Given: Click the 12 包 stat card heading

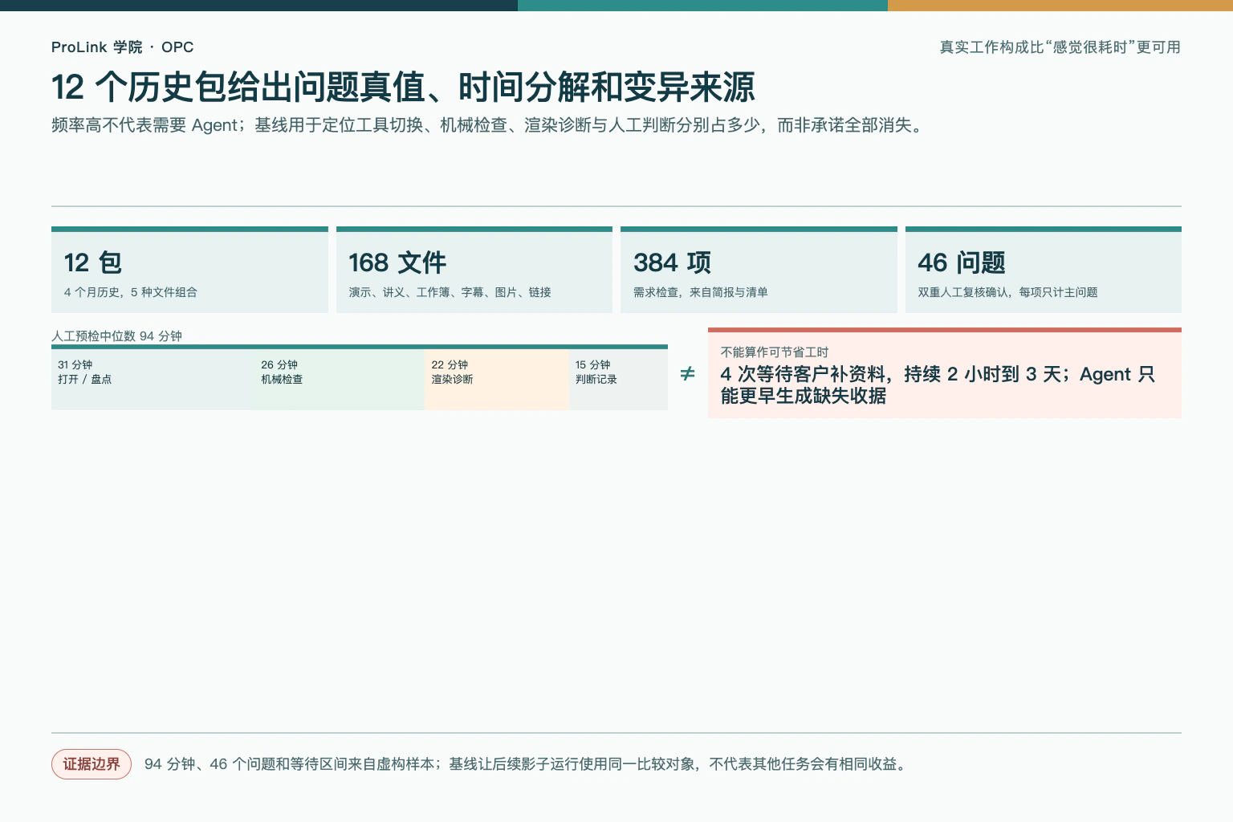Looking at the screenshot, I should coord(93,262).
